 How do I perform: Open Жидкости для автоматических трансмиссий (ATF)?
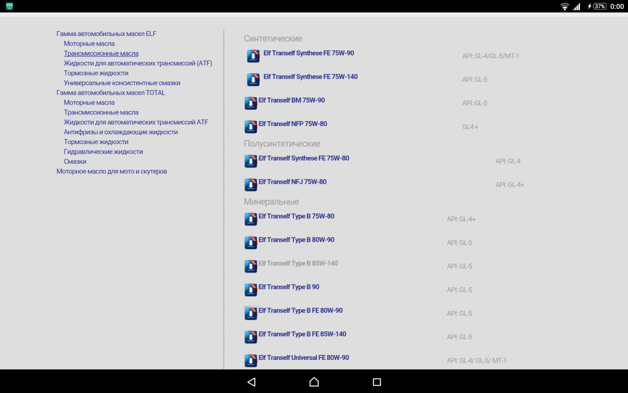pos(138,63)
